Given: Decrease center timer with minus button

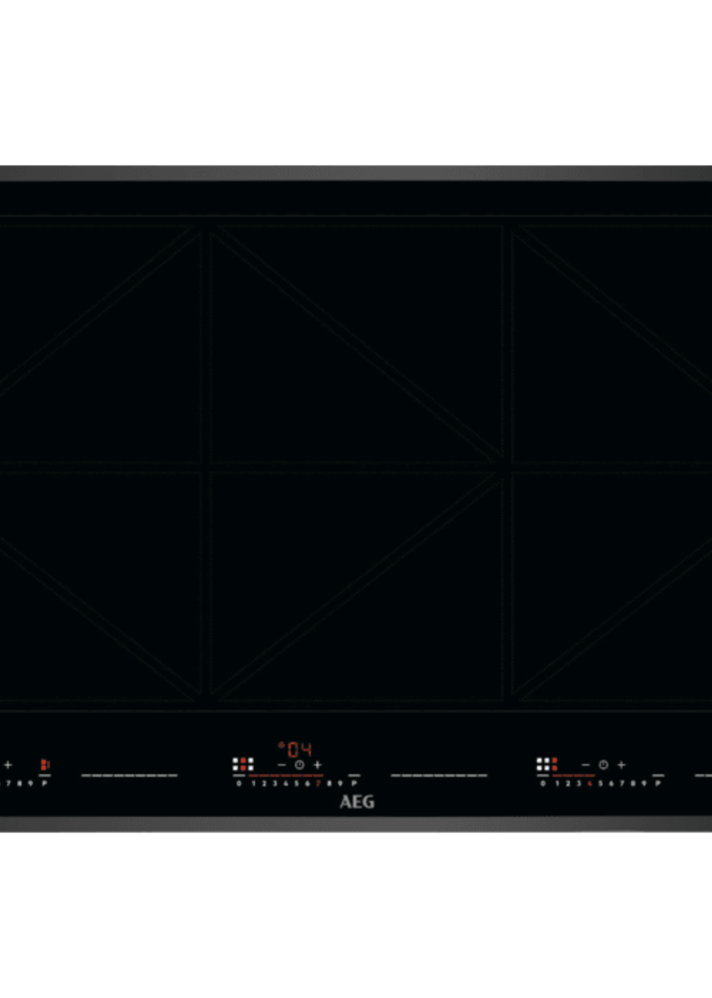Looking at the screenshot, I should 281,765.
